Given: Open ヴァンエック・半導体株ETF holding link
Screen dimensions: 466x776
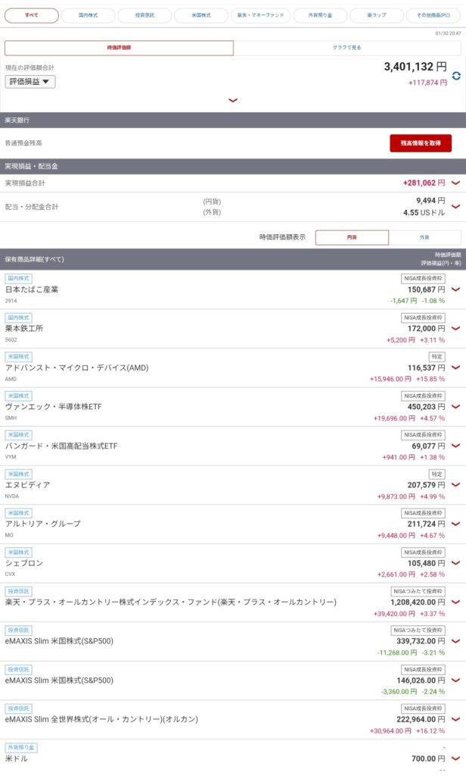Looking at the screenshot, I should (54, 407).
